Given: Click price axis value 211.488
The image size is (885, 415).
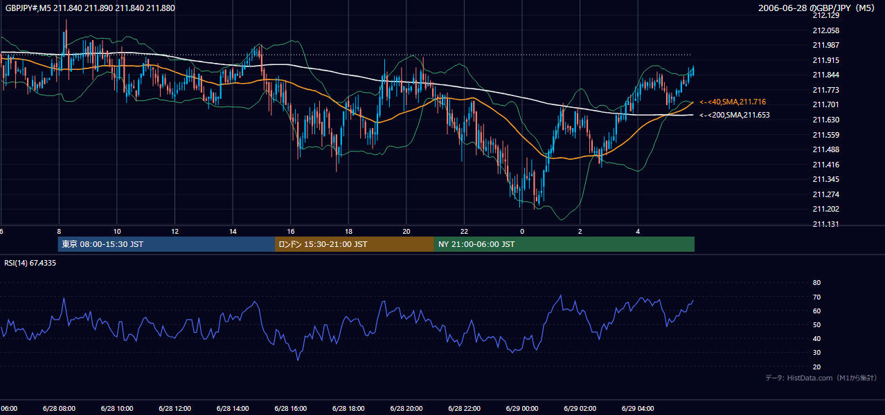Looking at the screenshot, I should (825, 149).
